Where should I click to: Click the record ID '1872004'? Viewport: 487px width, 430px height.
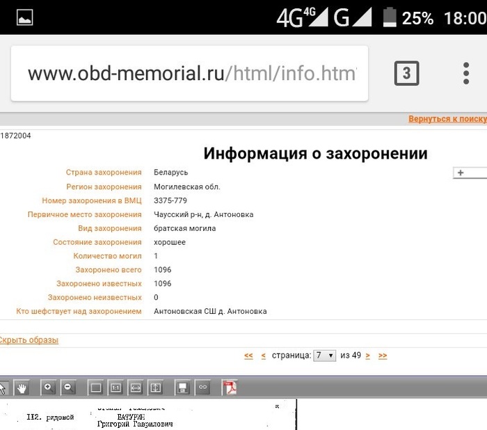pos(15,136)
